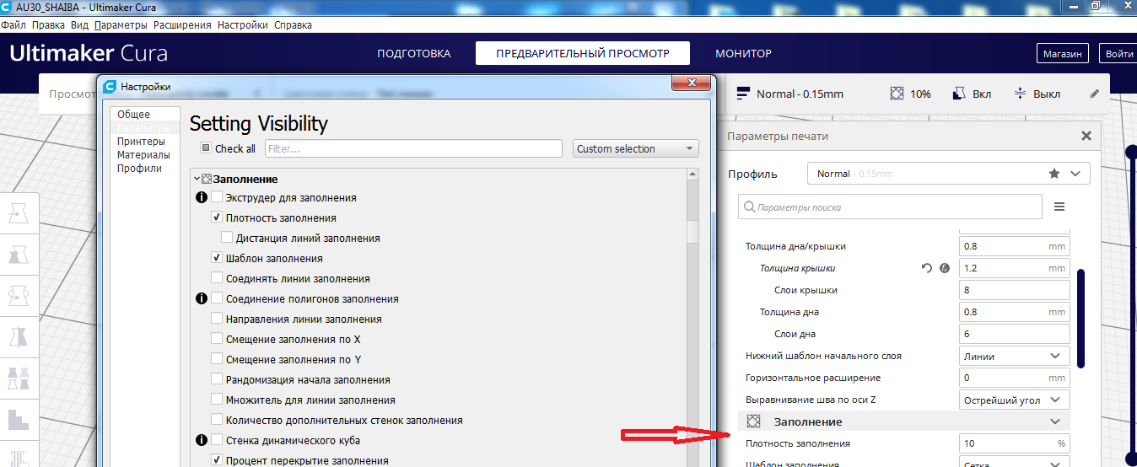Viewport: 1137px width, 467px height.
Task: Open the Расширения menu
Action: [182, 25]
